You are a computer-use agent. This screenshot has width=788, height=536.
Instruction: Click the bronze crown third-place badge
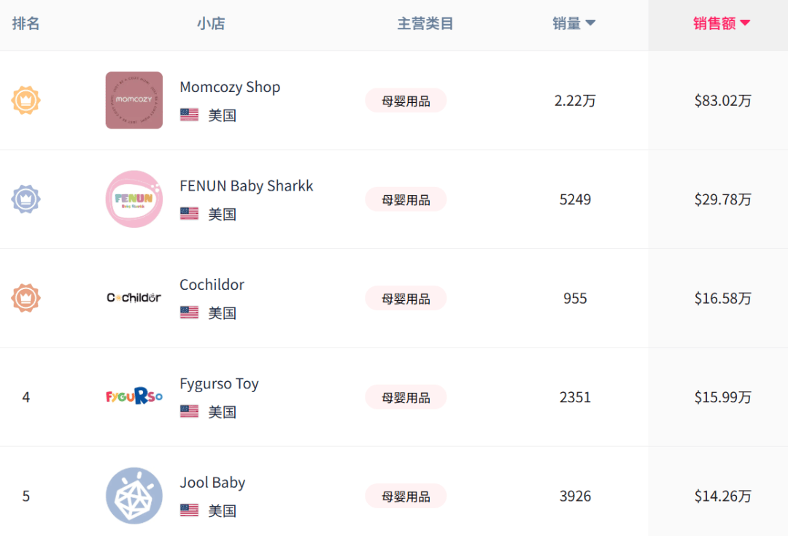tap(26, 298)
